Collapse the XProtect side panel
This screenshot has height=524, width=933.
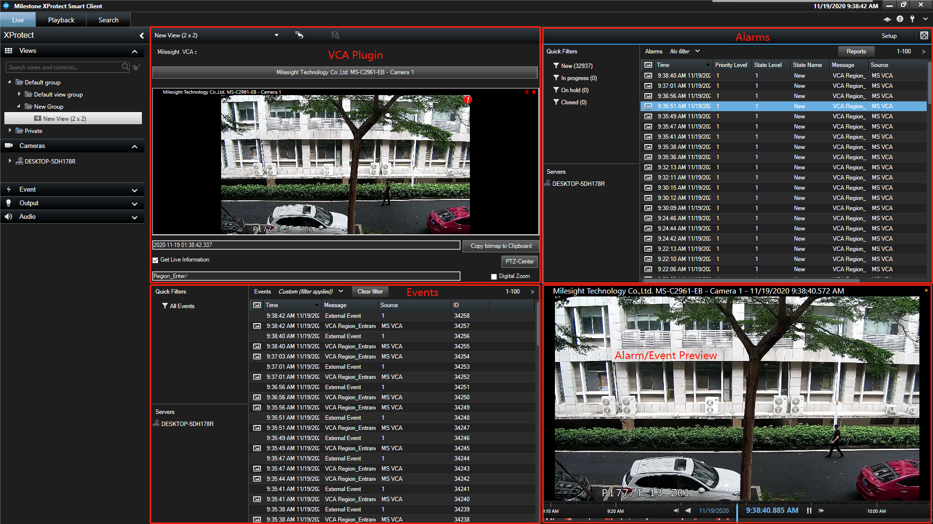141,35
